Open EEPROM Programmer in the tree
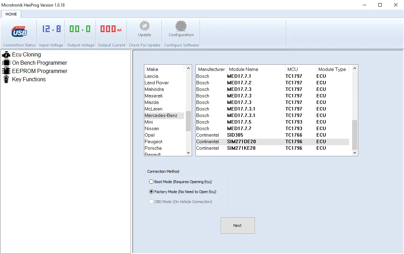 [40, 71]
